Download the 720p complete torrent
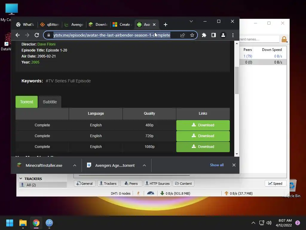Viewport: 306px width, 230px height. [203, 136]
